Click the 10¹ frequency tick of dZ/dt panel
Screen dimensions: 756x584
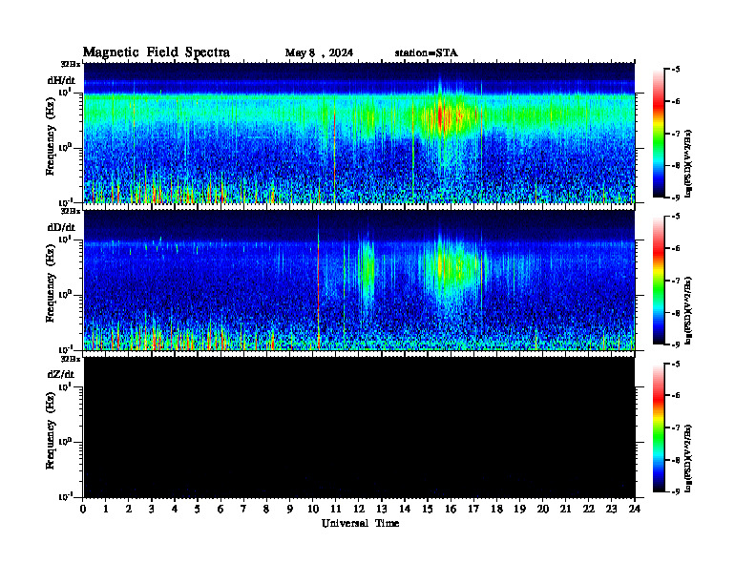pyautogui.click(x=65, y=386)
